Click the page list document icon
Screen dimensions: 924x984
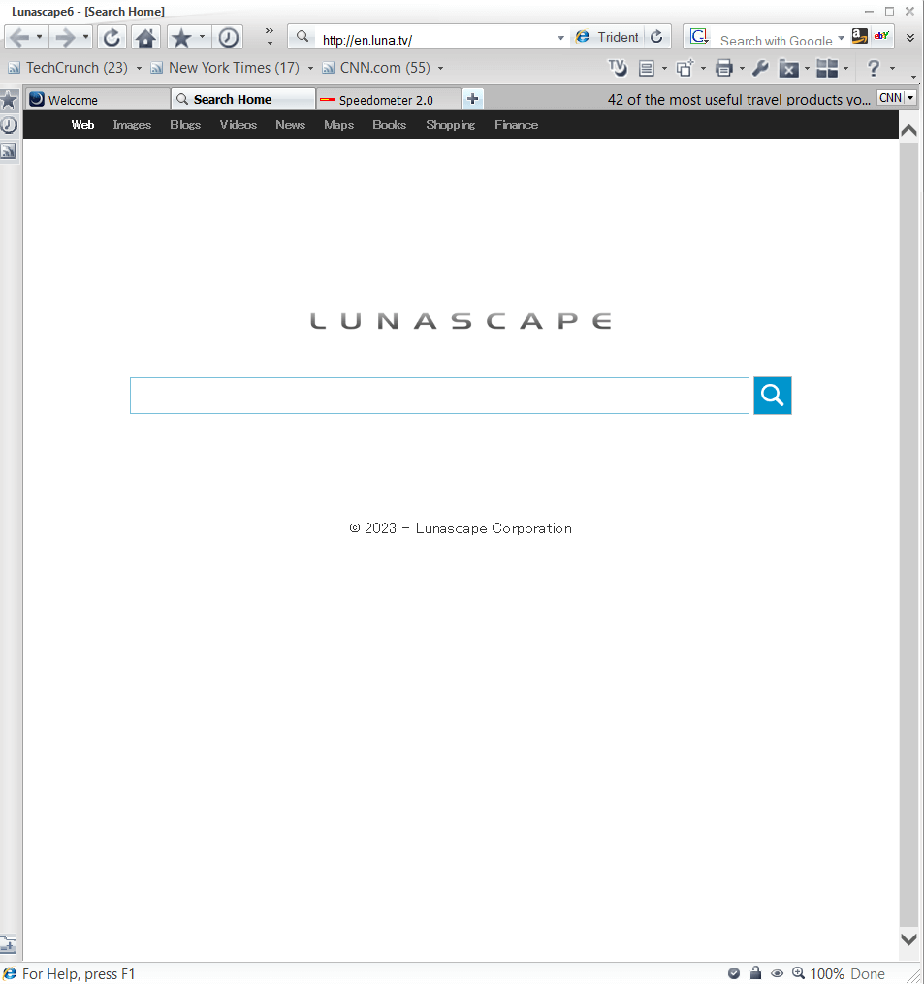647,69
